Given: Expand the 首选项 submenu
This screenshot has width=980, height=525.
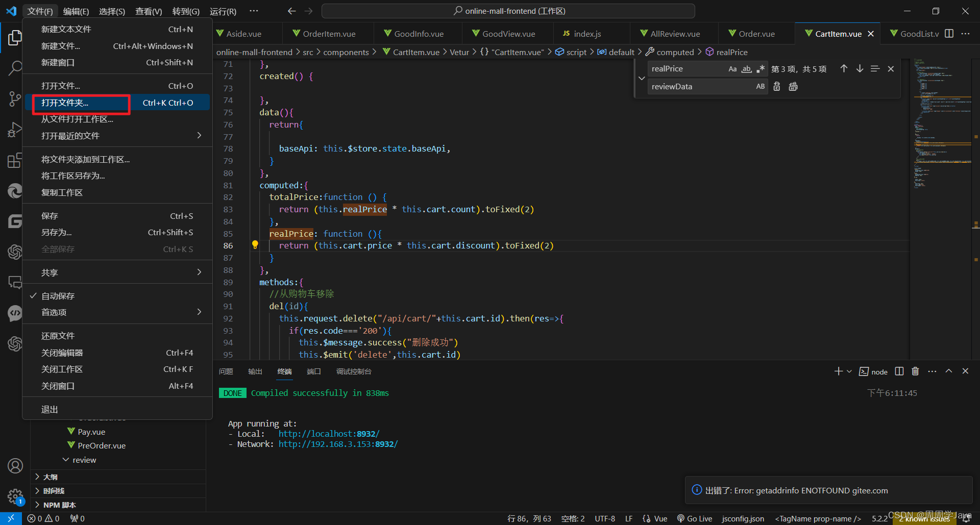Looking at the screenshot, I should (x=117, y=312).
